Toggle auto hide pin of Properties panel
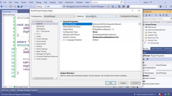 coord(170,53)
